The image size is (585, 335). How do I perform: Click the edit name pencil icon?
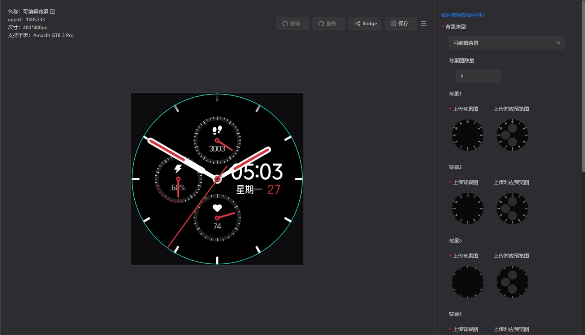point(53,12)
